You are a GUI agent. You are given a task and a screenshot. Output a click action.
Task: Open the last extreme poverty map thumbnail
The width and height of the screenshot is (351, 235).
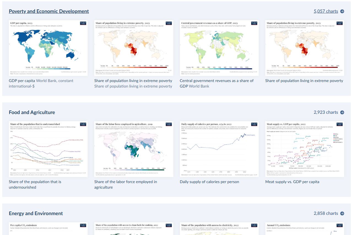click(x=305, y=48)
